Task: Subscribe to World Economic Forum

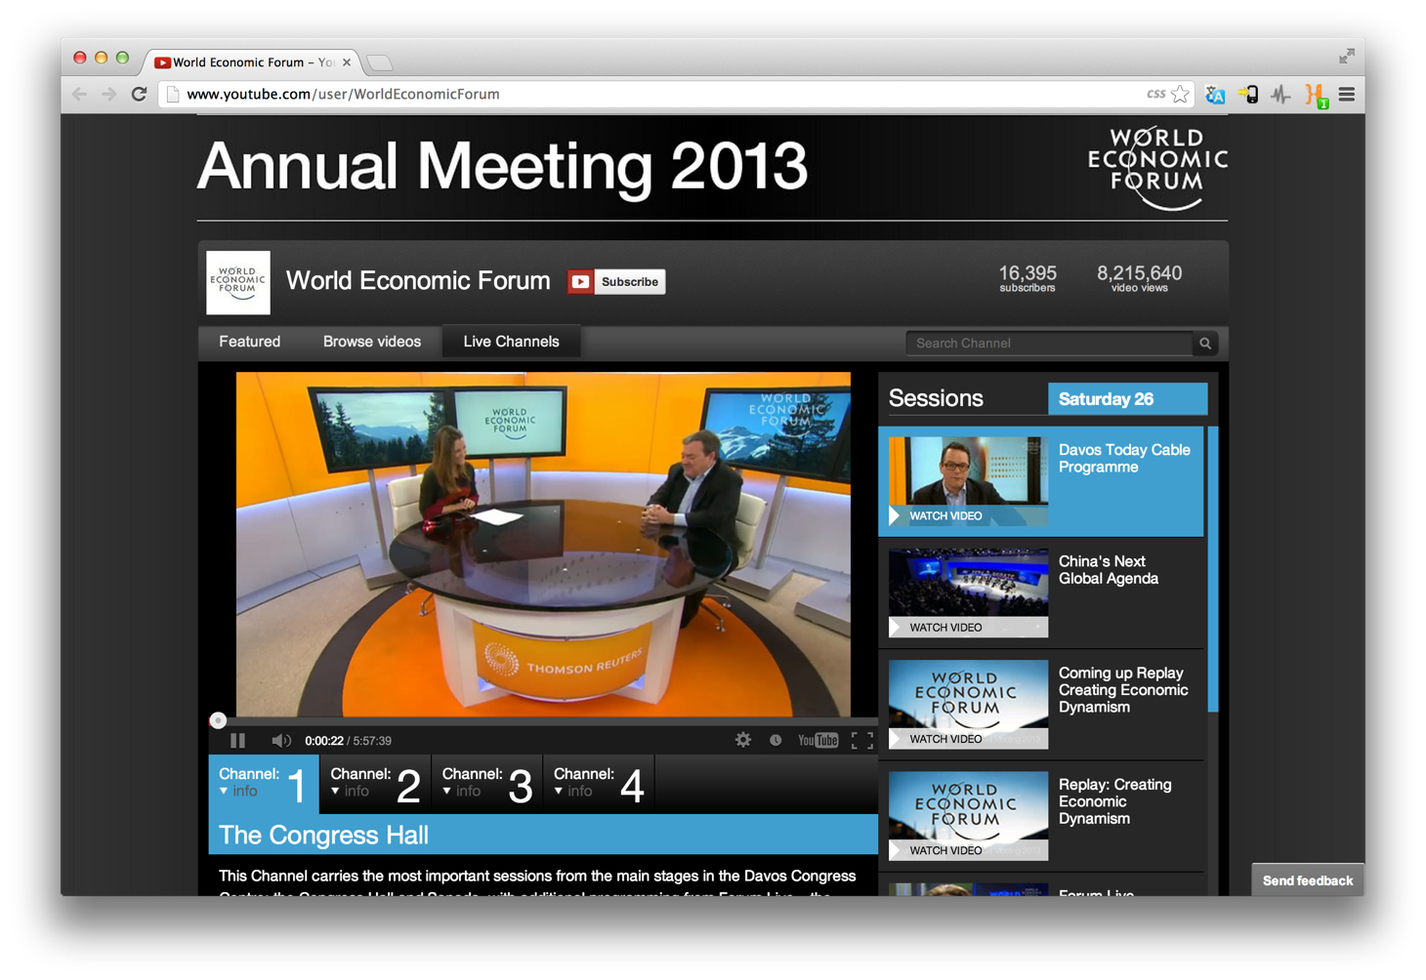Action: click(615, 281)
